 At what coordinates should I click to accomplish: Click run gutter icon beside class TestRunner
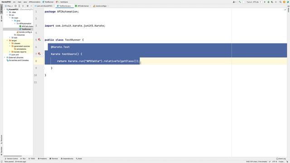pyautogui.click(x=39, y=39)
